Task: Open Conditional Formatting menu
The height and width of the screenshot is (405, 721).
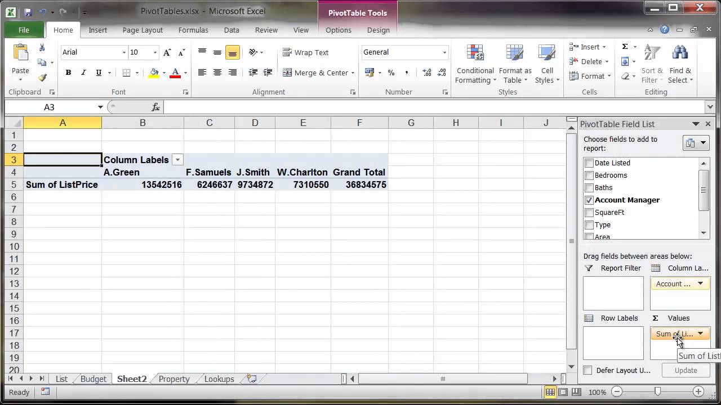Action: point(475,64)
